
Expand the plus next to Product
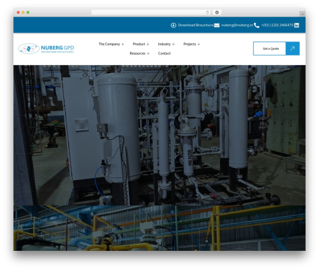[148, 44]
